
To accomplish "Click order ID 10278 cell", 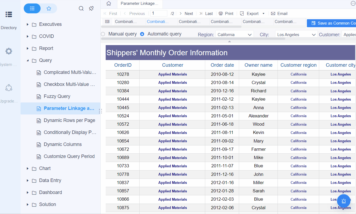I will click(123, 74).
